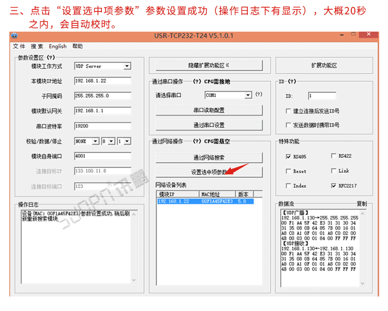Uncheck the RS485 checkbox
This screenshot has width=388, height=311.
coord(288,157)
